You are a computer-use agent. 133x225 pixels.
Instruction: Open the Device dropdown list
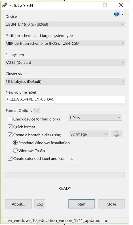point(65,24)
